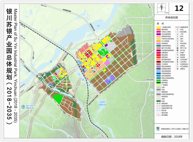Click the 供水泵站 water pump legend icon
The width and height of the screenshot is (193, 142).
(177, 43)
